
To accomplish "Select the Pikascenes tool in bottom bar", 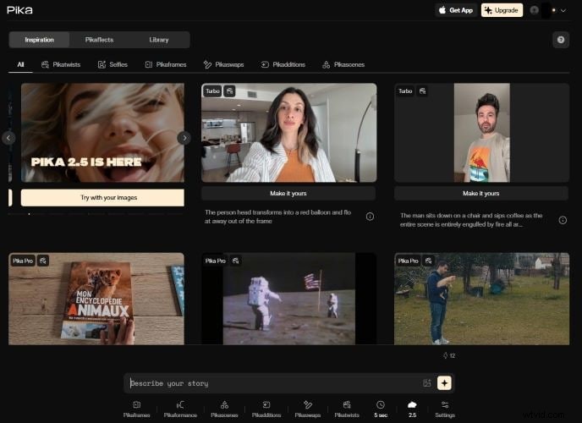I will 224,409.
